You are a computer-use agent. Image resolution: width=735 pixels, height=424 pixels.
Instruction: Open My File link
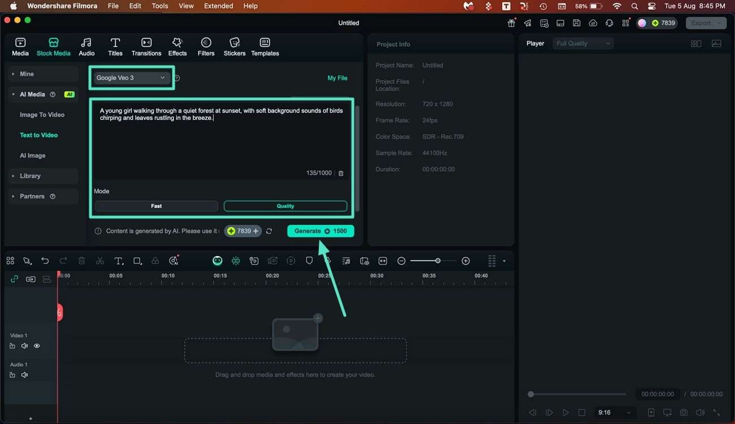pos(338,78)
